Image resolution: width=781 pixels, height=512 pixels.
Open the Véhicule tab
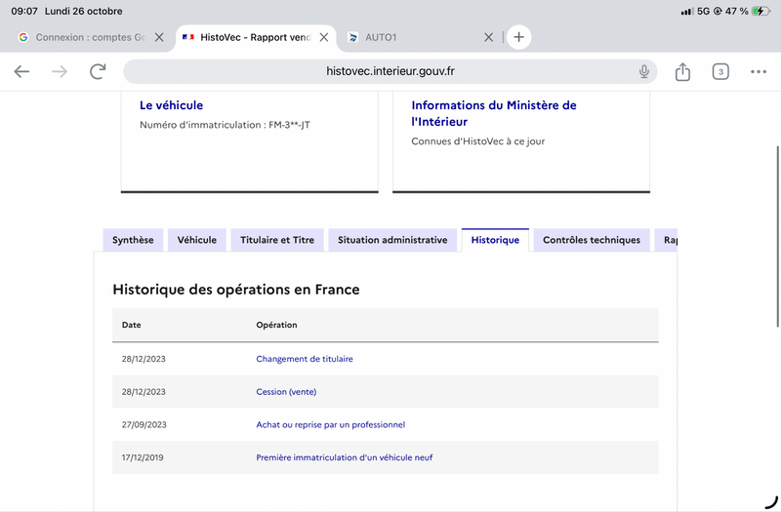pyautogui.click(x=197, y=240)
